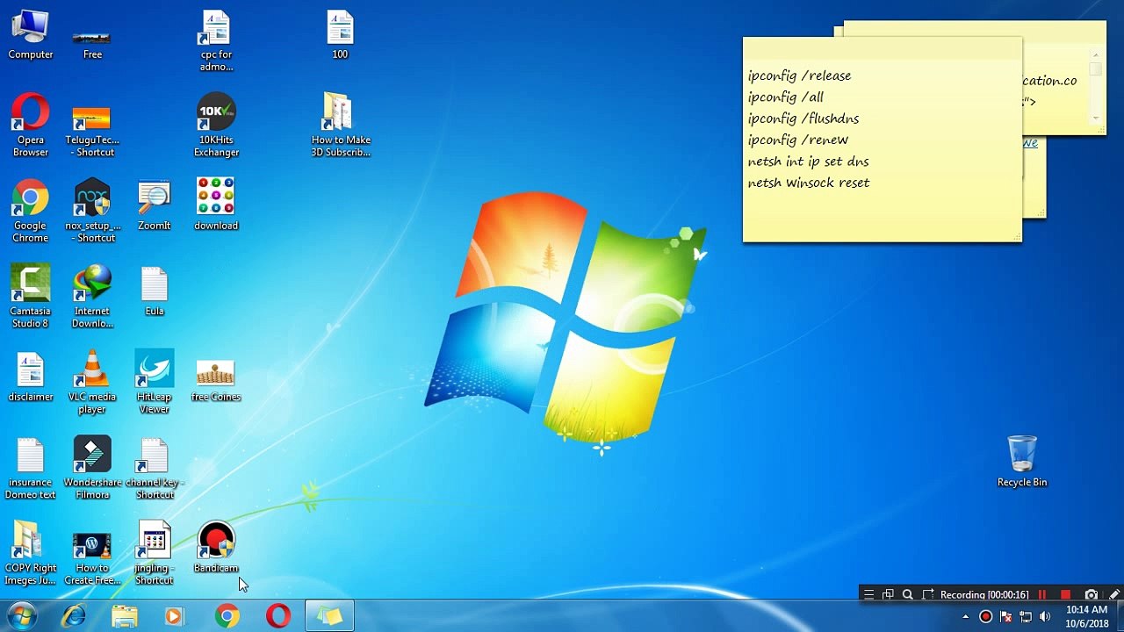Screen dimensions: 1124x632
Task: Open Chrome from the taskbar
Action: point(227,616)
